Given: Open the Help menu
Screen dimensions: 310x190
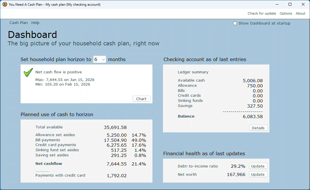Looking at the screenshot, I should click(x=35, y=23).
